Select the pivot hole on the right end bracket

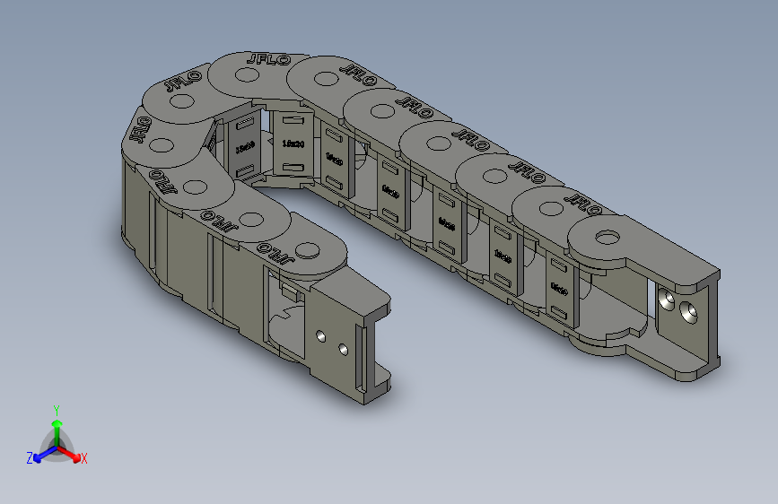[x=608, y=238]
